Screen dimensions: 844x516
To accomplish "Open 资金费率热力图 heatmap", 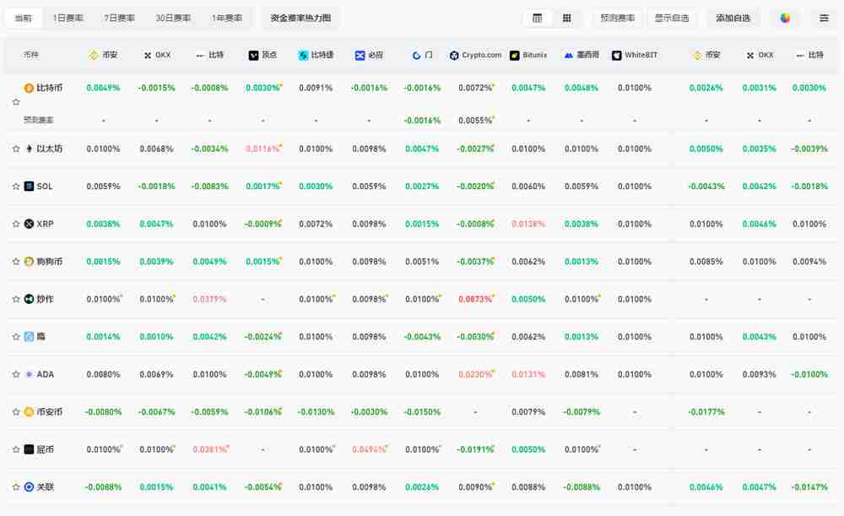I will coord(300,18).
